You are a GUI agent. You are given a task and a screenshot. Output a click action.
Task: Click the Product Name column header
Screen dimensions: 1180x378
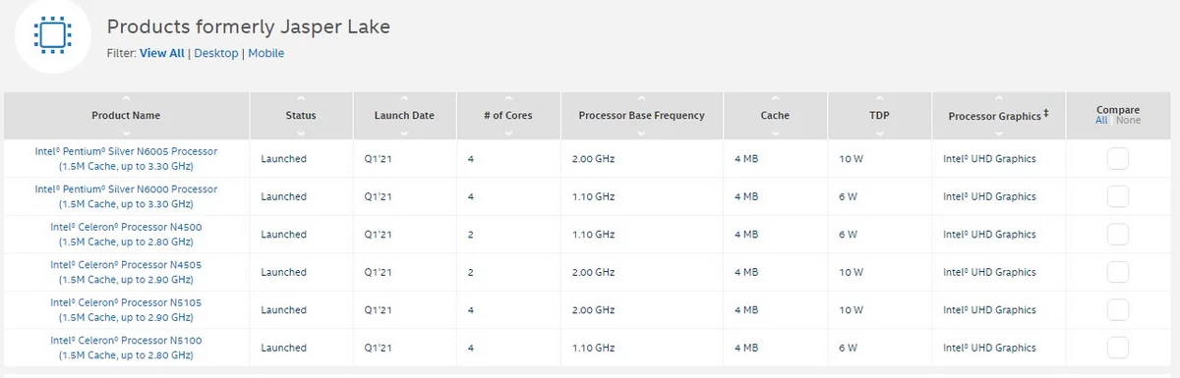126,115
